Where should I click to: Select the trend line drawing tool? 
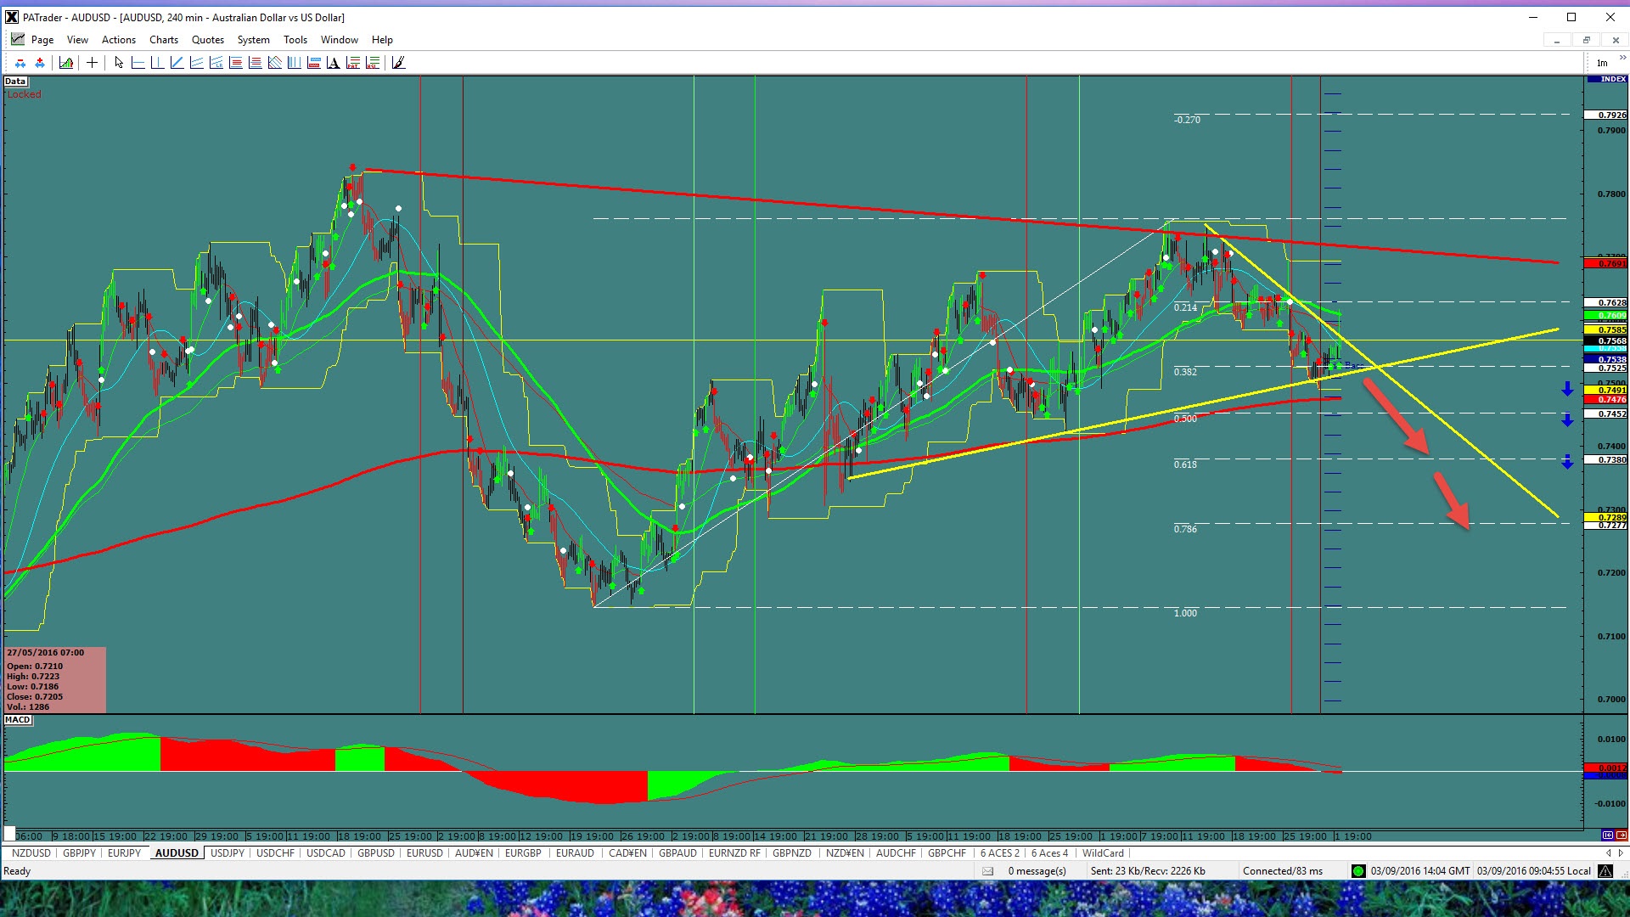[177, 63]
